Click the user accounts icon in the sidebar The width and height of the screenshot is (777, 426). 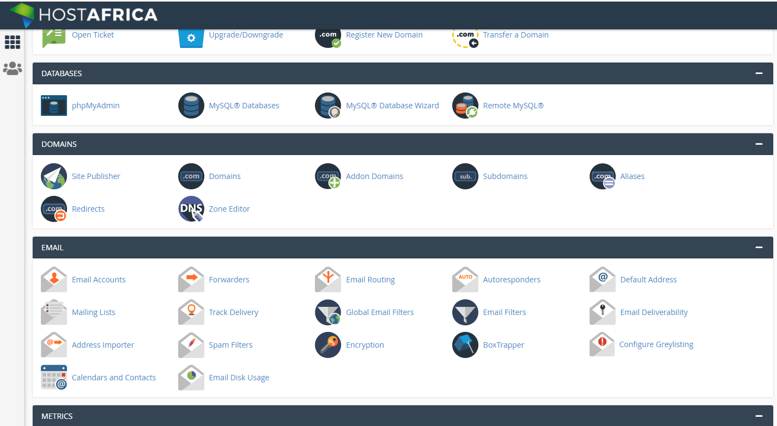(x=12, y=69)
